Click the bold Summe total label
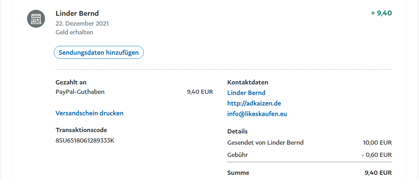The height and width of the screenshot is (179, 419). (x=238, y=173)
